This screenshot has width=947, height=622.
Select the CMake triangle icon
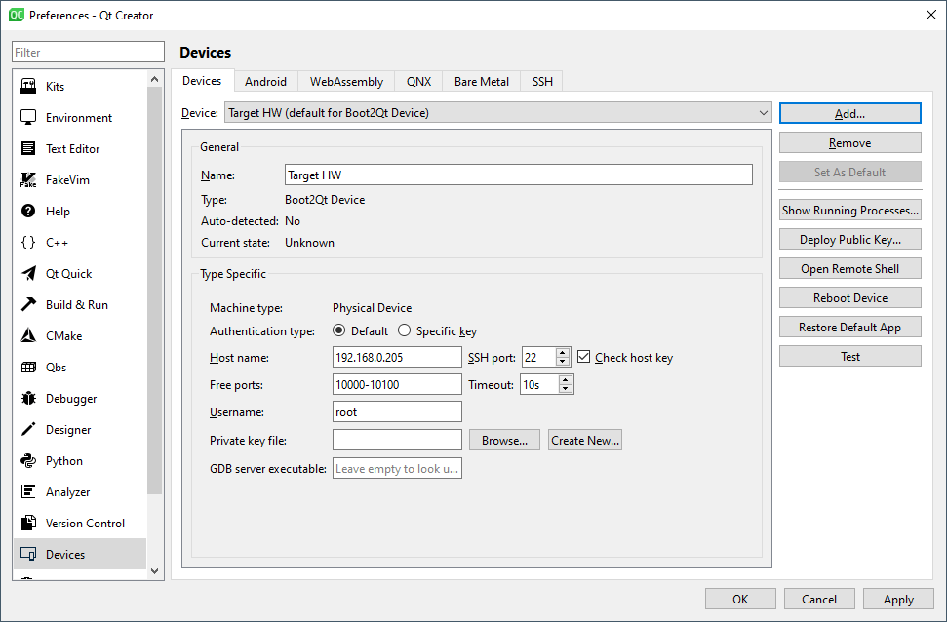(x=28, y=336)
